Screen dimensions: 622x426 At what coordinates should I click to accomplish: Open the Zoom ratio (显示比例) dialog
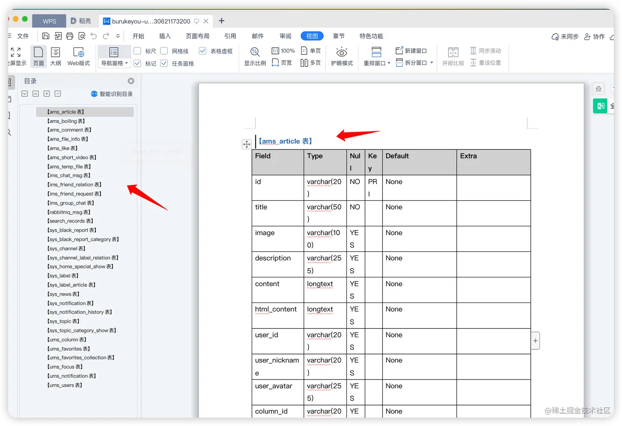coord(255,56)
